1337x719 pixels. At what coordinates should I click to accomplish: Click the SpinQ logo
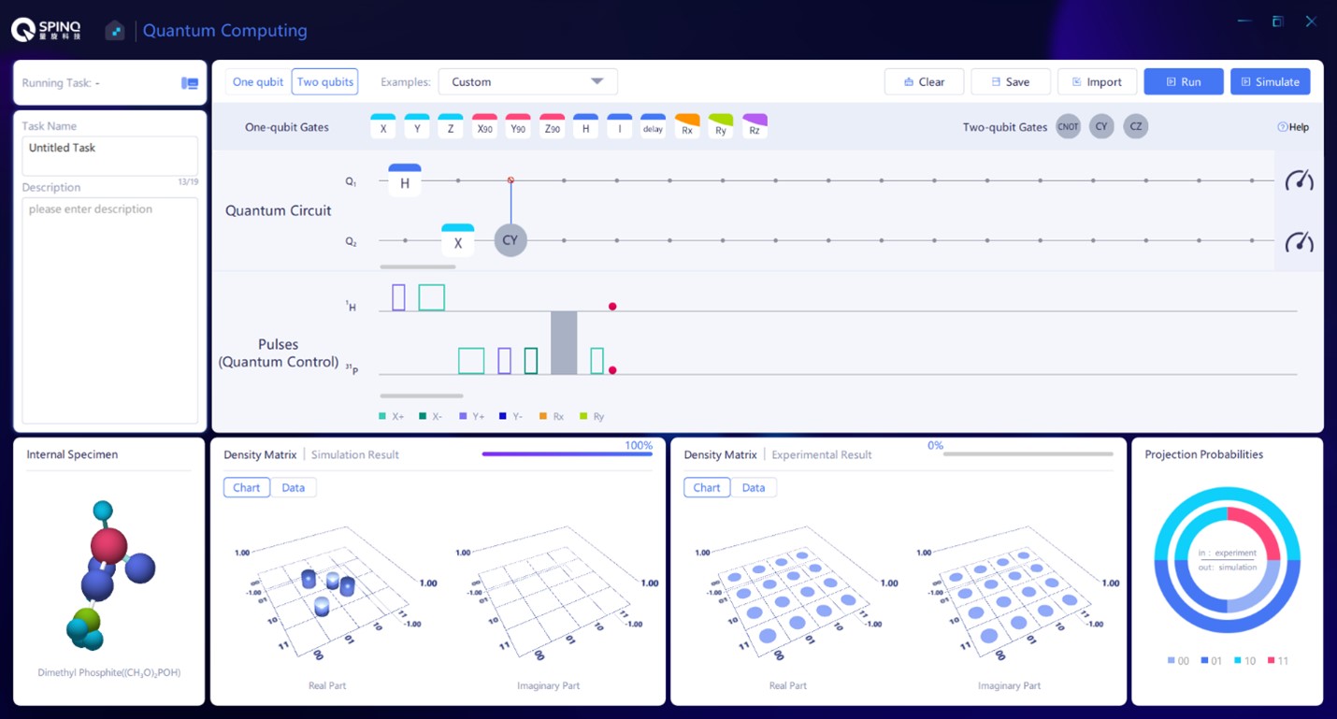pos(47,30)
